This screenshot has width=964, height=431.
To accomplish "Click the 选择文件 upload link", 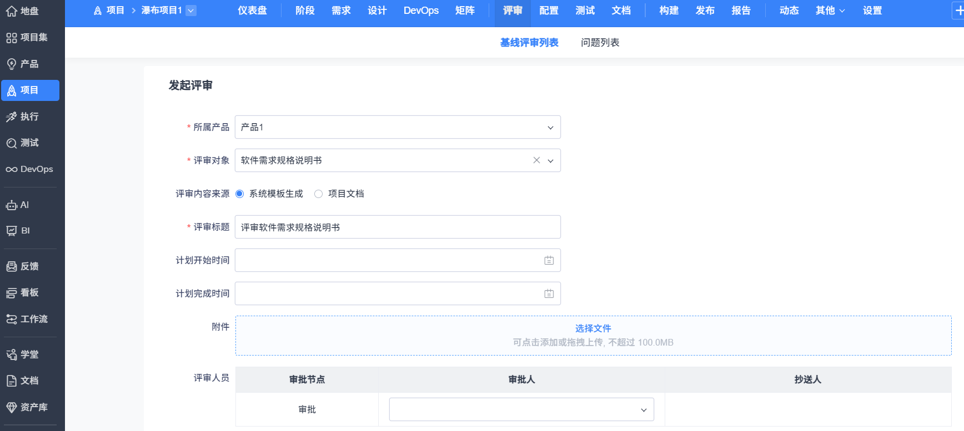I will point(593,328).
